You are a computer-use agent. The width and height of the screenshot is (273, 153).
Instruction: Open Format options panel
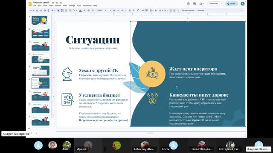(188, 10)
